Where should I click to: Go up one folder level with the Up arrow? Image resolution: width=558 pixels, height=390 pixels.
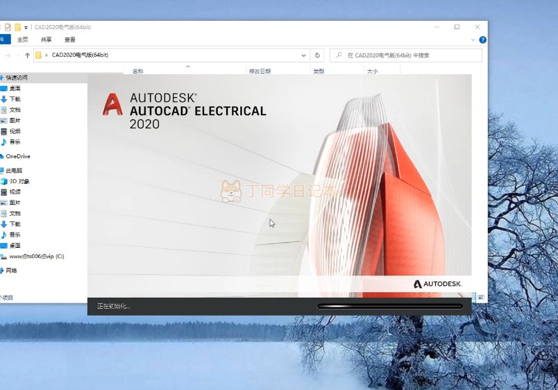(27, 55)
